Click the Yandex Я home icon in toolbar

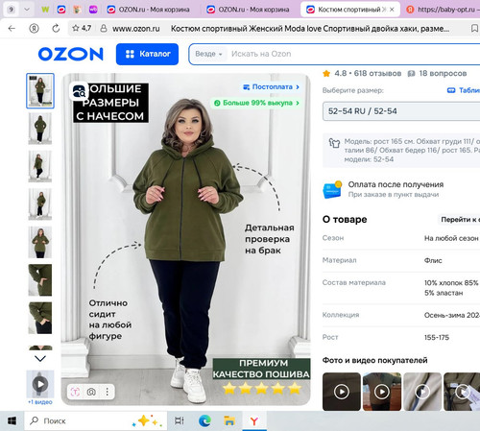(x=34, y=29)
